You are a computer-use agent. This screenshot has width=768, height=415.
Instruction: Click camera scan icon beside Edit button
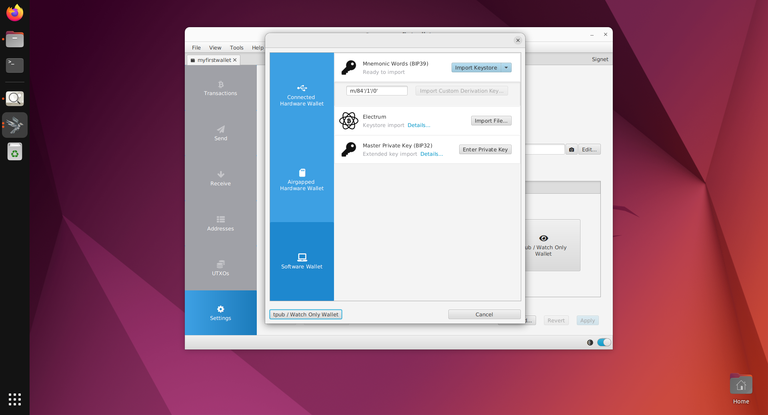click(571, 149)
